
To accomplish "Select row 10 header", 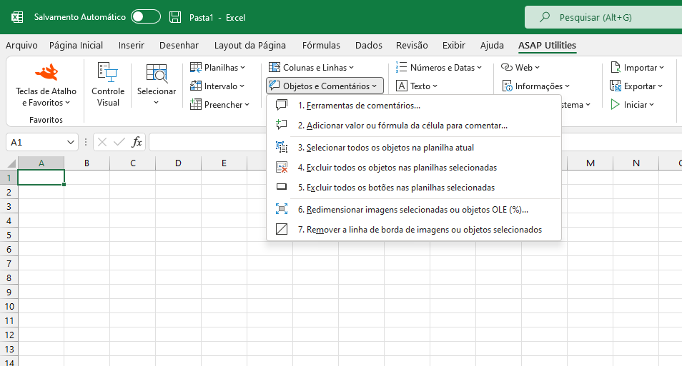I will (x=9, y=307).
